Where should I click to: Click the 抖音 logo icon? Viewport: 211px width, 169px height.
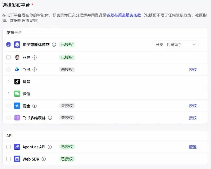(x=17, y=82)
